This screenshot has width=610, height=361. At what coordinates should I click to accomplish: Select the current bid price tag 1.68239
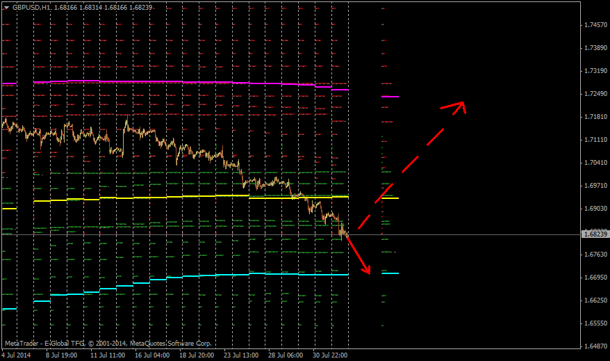[595, 234]
